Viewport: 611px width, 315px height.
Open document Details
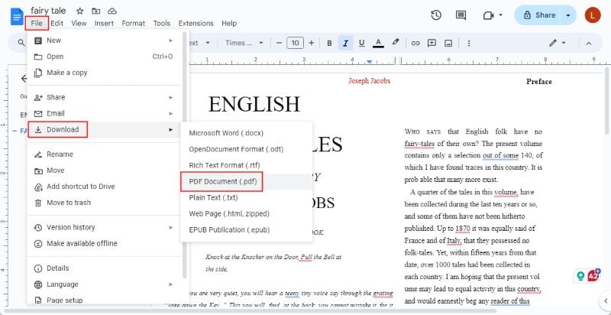point(104,268)
